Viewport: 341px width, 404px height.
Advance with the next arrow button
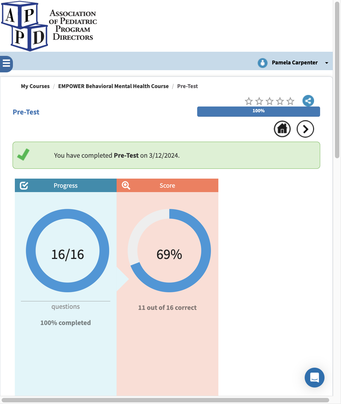305,129
